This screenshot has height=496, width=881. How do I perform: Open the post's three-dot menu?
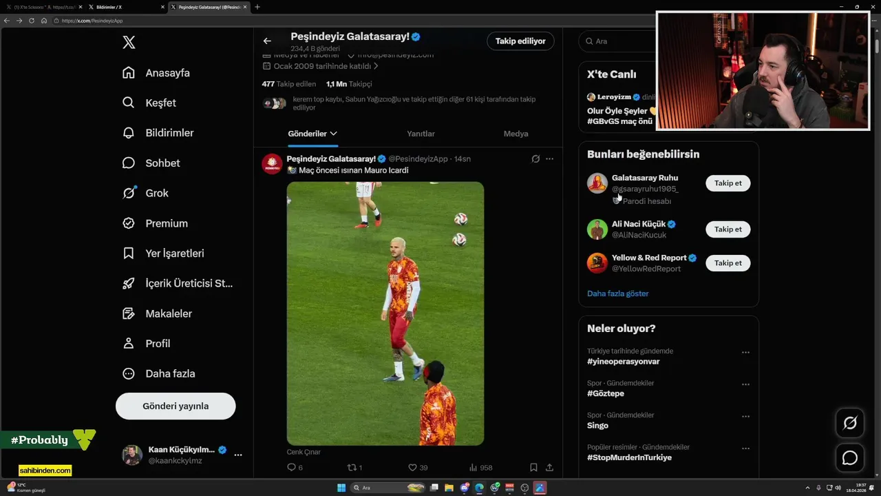[x=549, y=159]
